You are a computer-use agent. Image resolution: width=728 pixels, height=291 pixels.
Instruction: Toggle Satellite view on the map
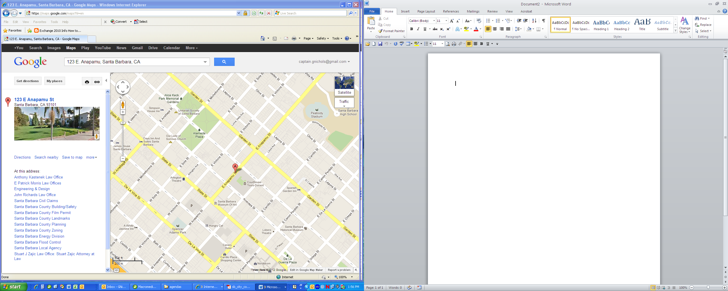click(344, 86)
